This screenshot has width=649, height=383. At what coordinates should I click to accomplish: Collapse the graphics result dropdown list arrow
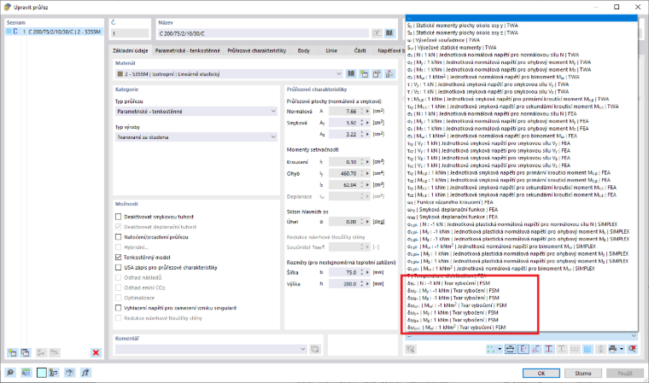pyautogui.click(x=634, y=336)
